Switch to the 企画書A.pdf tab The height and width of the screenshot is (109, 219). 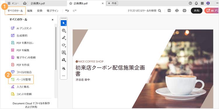coord(38,3)
